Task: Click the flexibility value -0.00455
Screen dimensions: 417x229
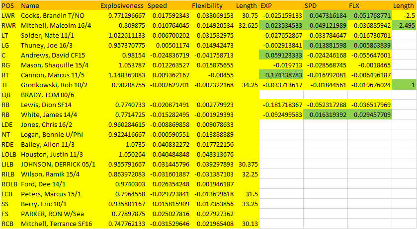Action: coord(221,75)
